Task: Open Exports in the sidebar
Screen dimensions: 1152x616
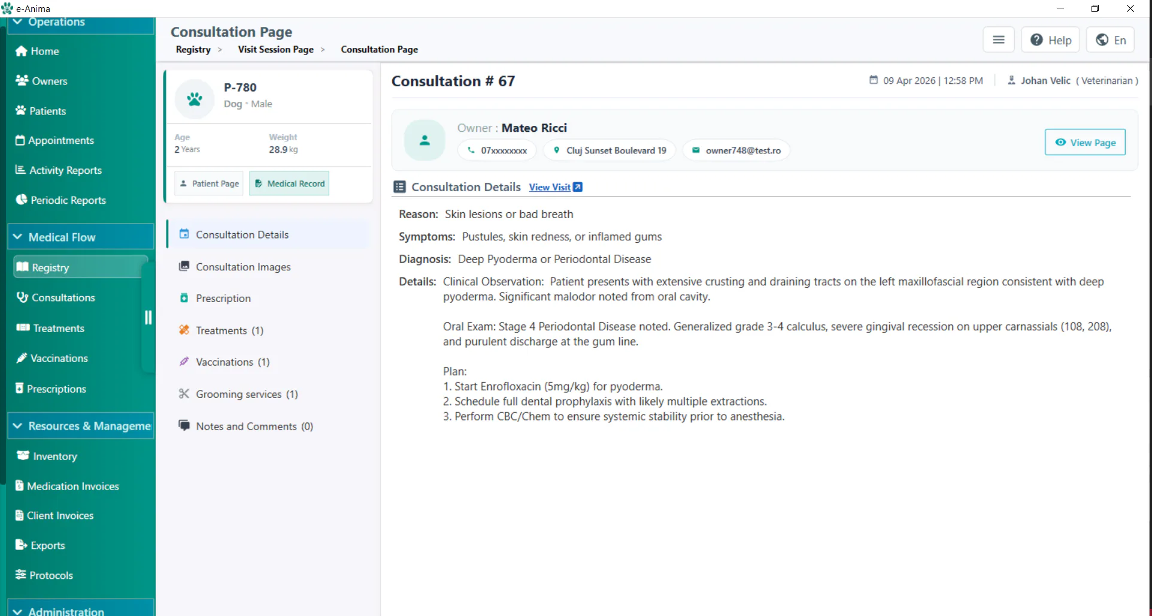Action: point(40,545)
